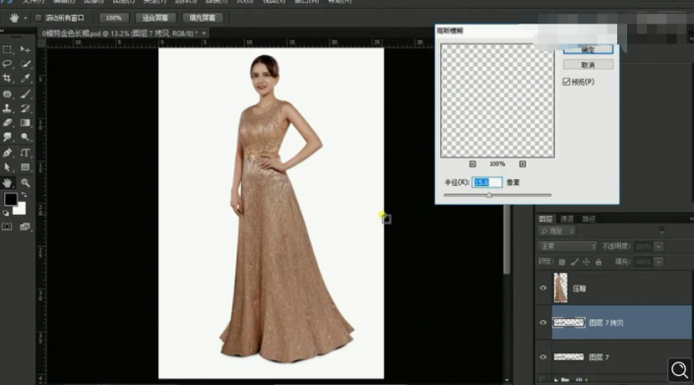
Task: Select the Rectangular Marquee tool
Action: tap(7, 49)
